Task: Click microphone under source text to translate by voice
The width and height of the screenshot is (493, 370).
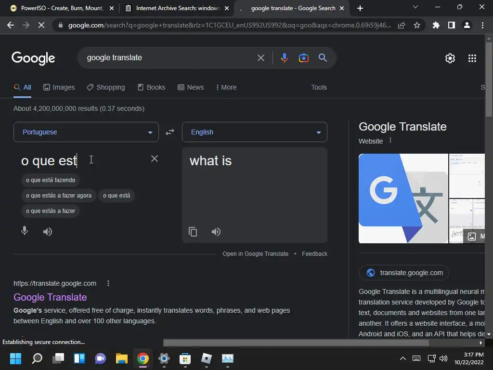Action: point(25,231)
